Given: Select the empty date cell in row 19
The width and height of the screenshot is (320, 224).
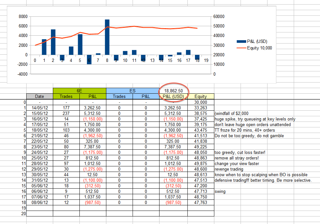Looking at the screenshot, I should tap(39, 208).
